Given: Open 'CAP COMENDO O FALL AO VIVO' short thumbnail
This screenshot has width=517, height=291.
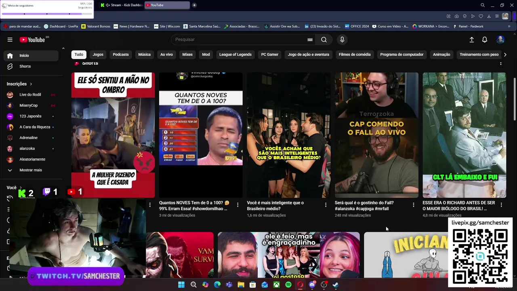Looking at the screenshot, I should [376, 135].
